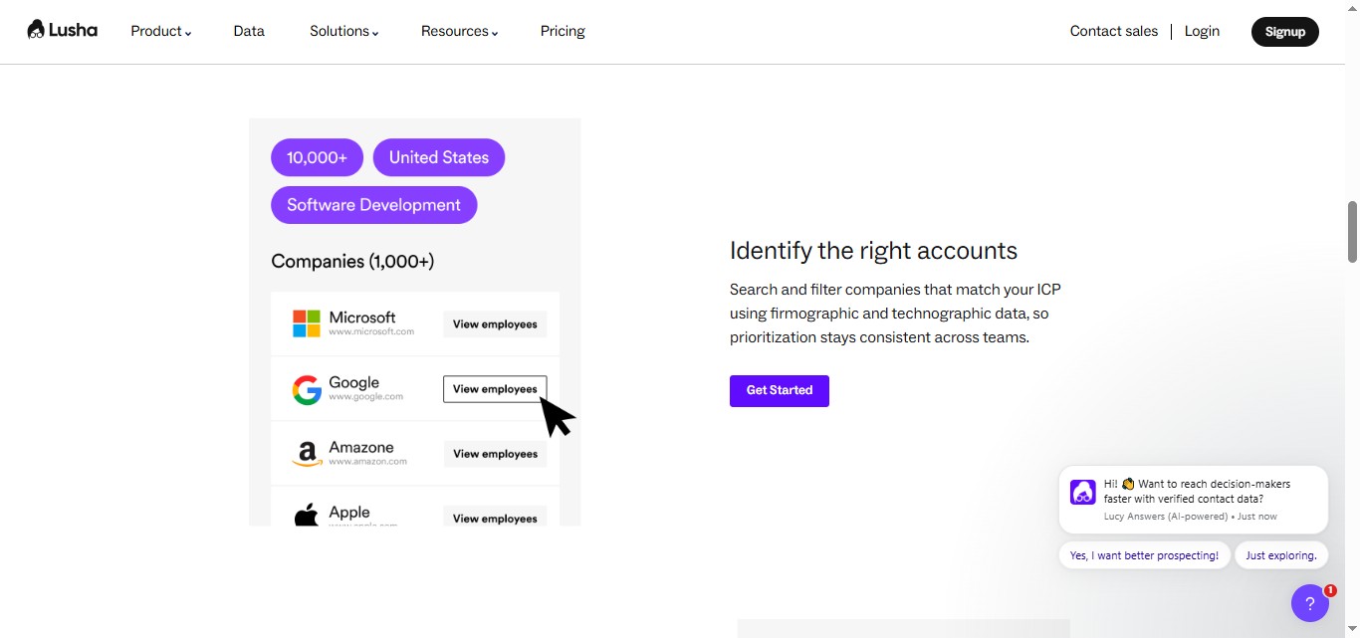
Task: Select the Google company logo
Action: click(306, 388)
